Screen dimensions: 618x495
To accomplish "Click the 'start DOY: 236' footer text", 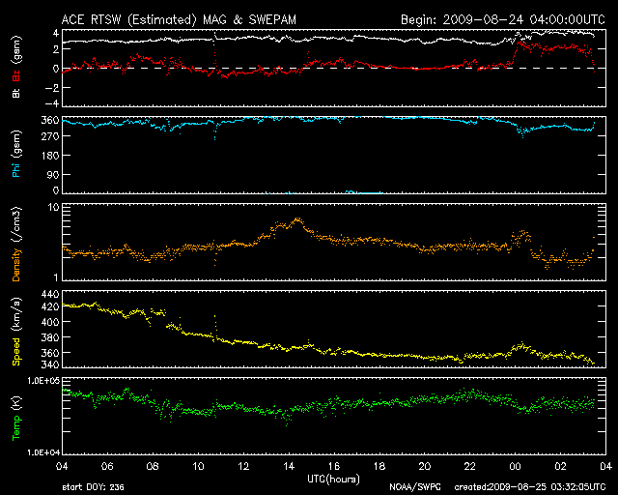I will pos(93,487).
